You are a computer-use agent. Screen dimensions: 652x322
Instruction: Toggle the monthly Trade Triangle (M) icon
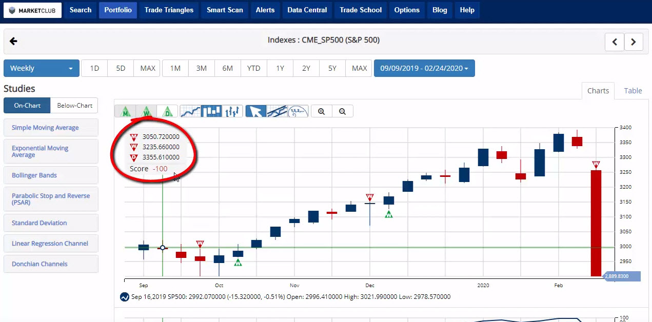point(125,111)
